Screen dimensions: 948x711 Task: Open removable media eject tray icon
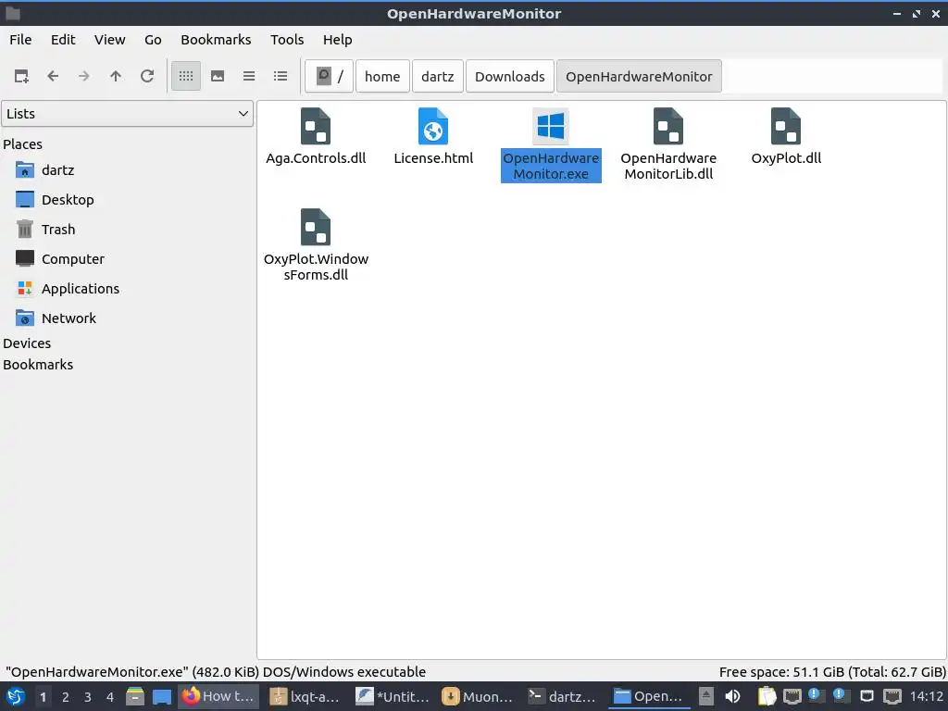pos(706,696)
